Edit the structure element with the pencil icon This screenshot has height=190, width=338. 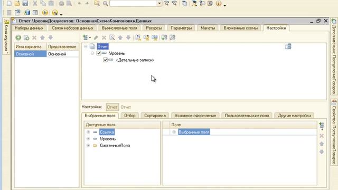click(96, 37)
